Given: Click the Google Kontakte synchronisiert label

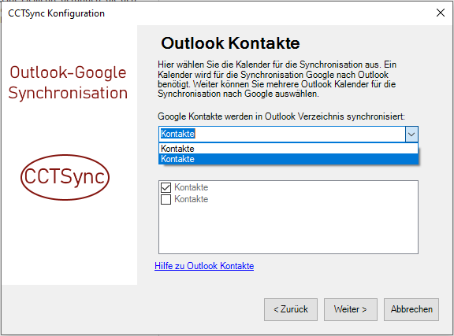Looking at the screenshot, I should [281, 116].
